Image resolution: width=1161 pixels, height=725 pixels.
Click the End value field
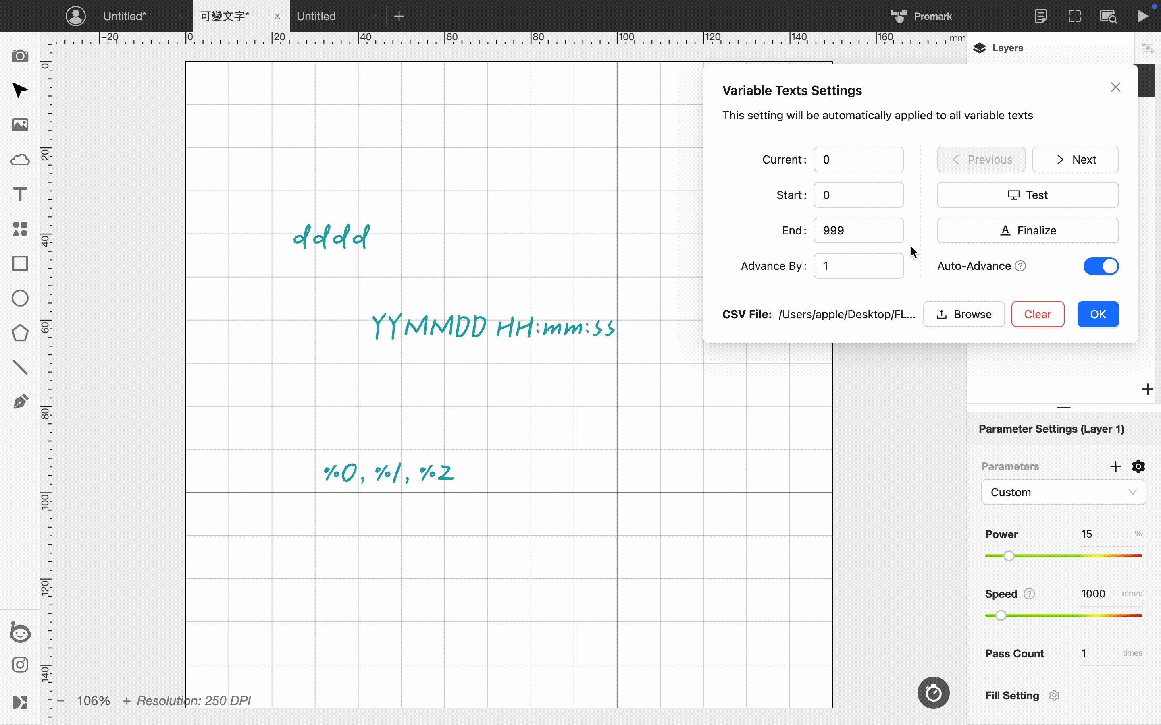pos(858,231)
